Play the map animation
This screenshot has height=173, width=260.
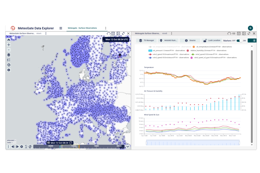click(x=22, y=147)
